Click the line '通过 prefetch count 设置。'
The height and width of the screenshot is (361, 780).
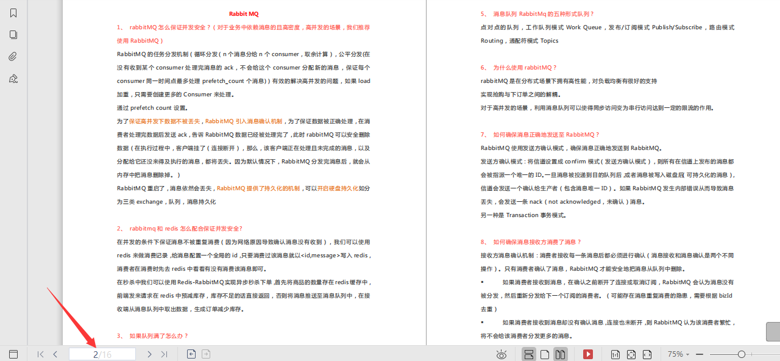point(152,107)
